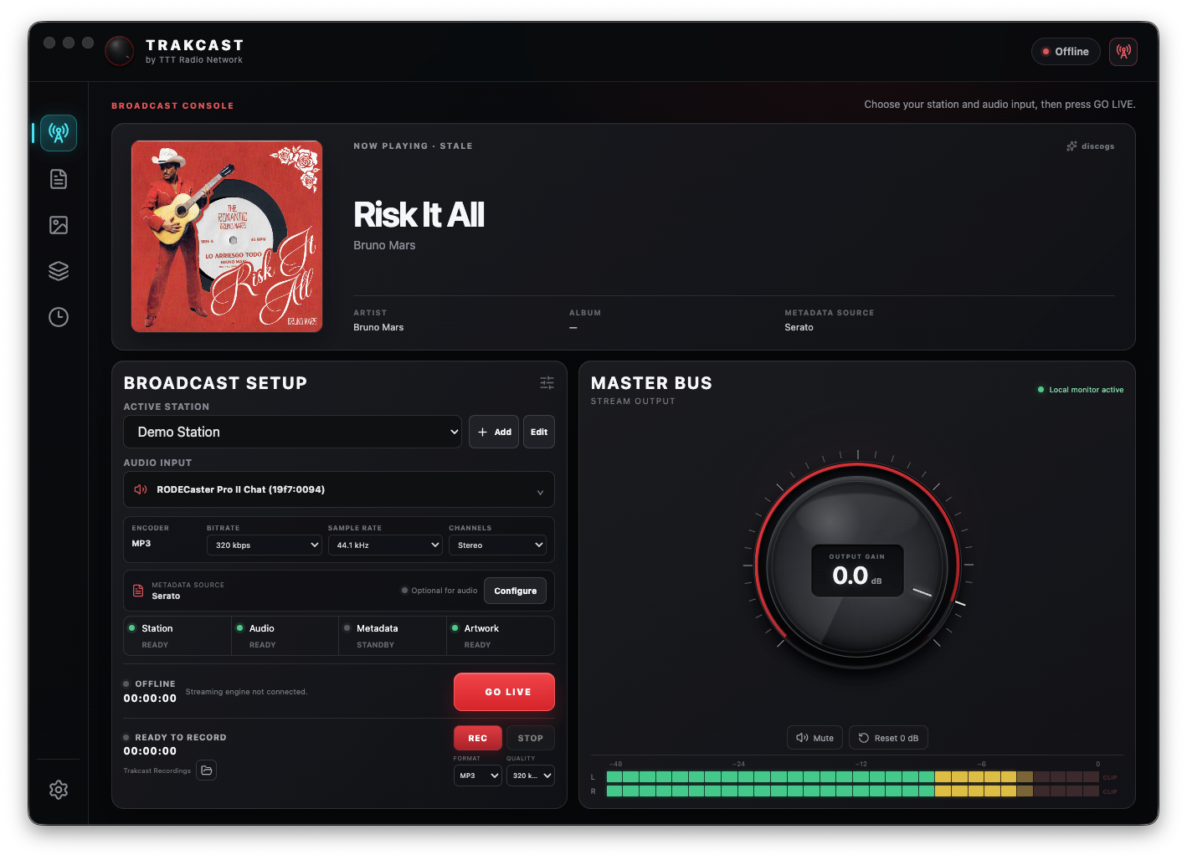Viewport: 1187px width, 860px height.
Task: Start recording with REC button
Action: 478,738
